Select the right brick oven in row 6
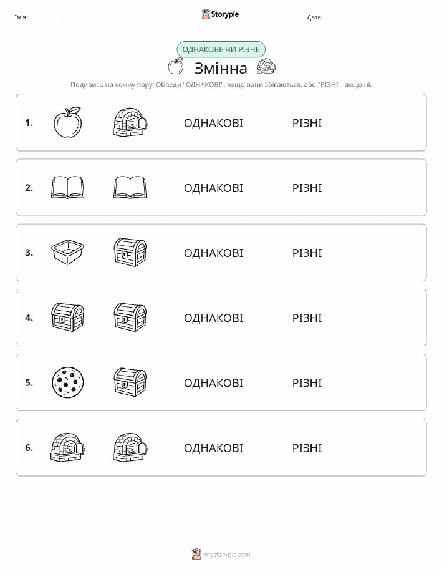Screen dimensions: 442x572 pyautogui.click(x=130, y=447)
